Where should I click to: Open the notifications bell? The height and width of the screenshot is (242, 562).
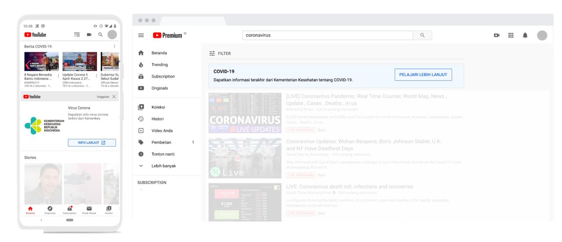525,36
